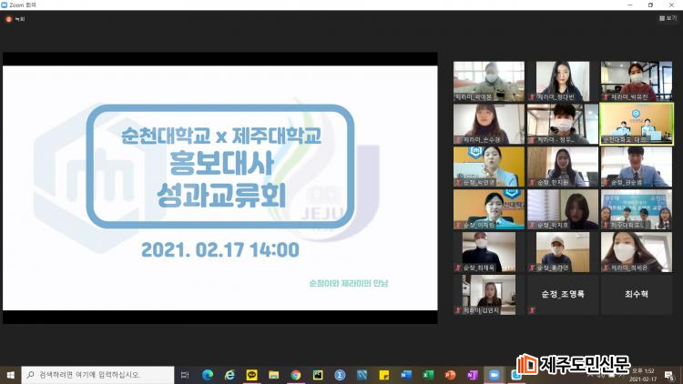Open Microsoft Word from the taskbar
The image size is (683, 384).
coord(406,375)
